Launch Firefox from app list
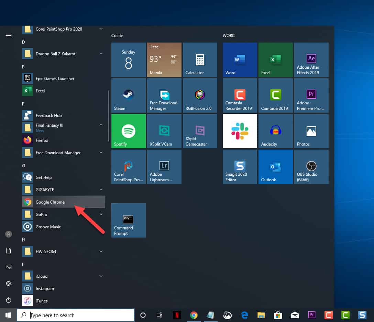This screenshot has width=374, height=322. click(x=64, y=140)
